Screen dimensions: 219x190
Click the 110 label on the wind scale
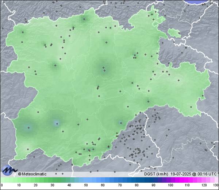tap(187, 185)
